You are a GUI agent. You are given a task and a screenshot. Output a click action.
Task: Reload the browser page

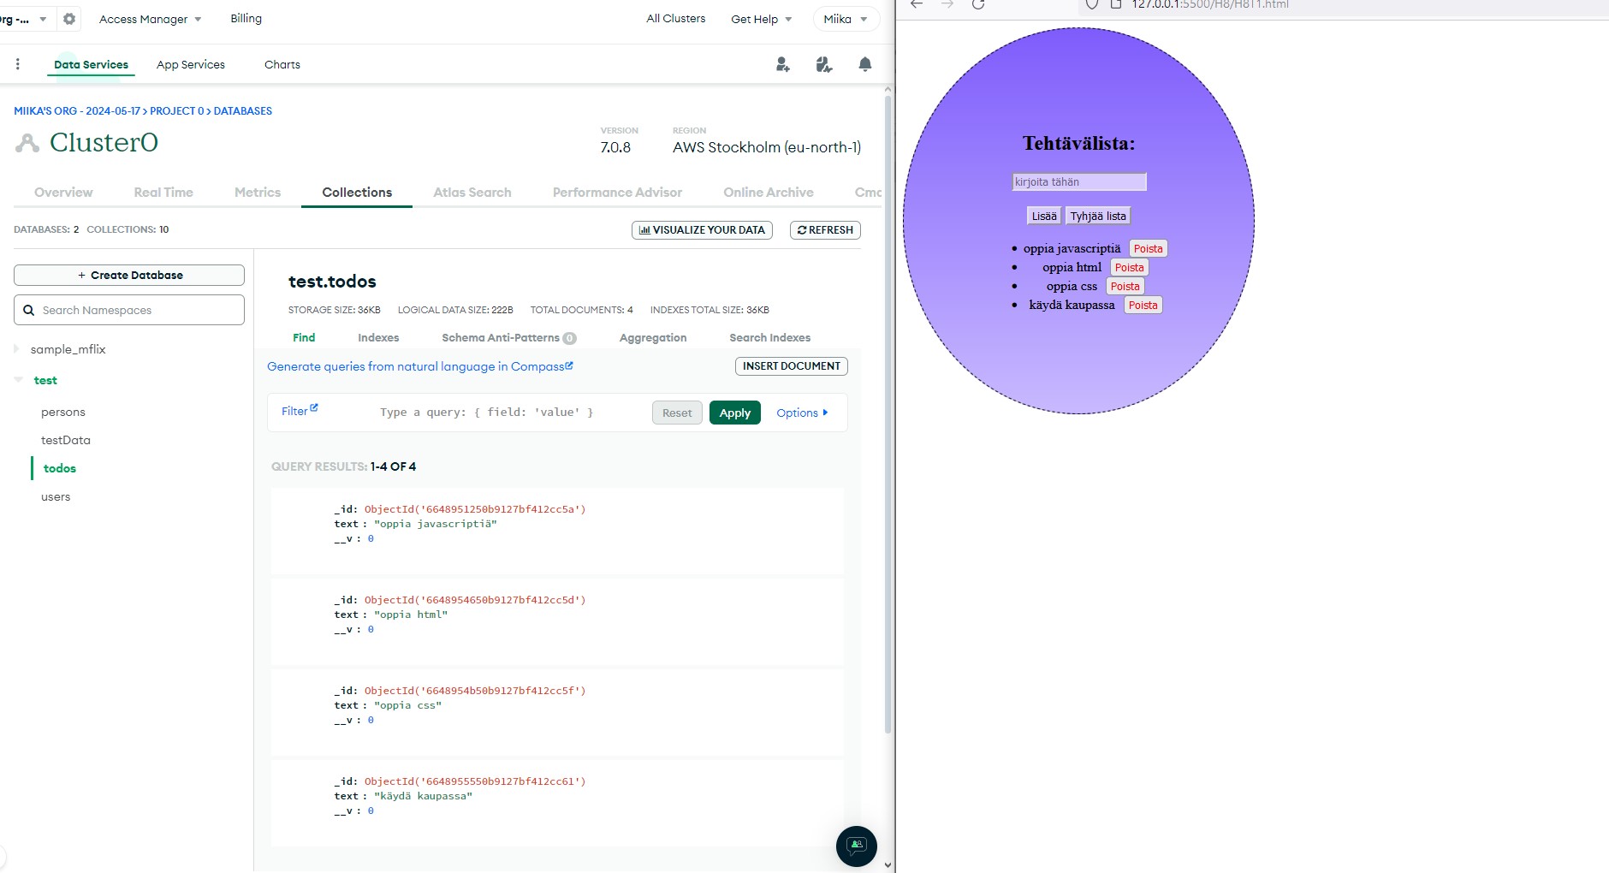click(978, 5)
